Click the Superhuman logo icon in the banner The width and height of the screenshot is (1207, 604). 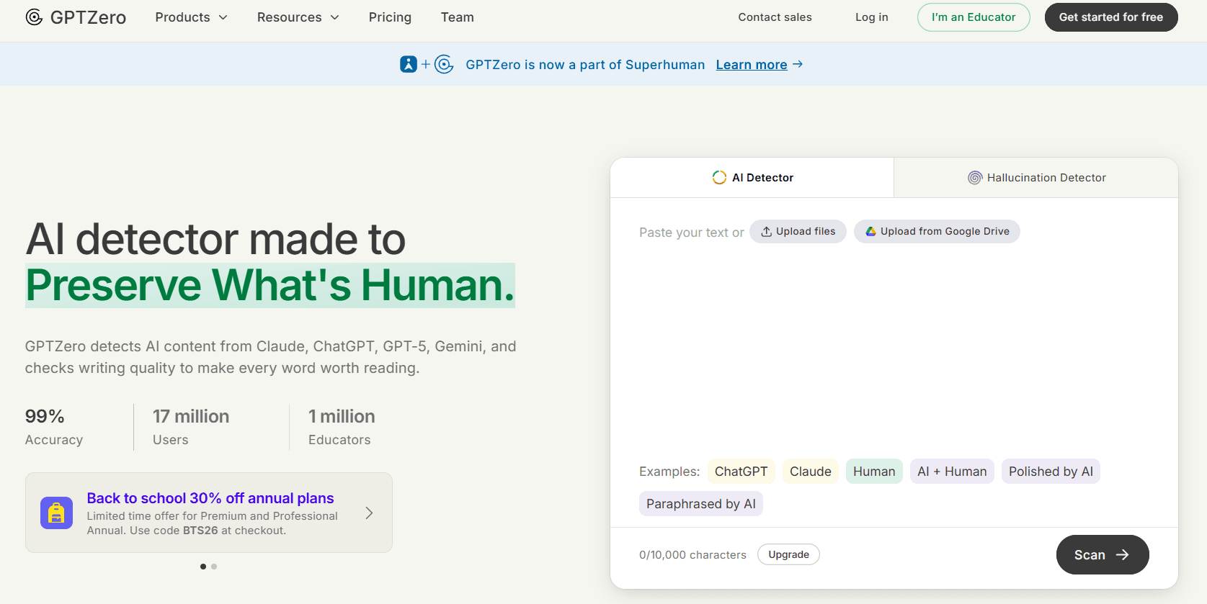pyautogui.click(x=409, y=64)
